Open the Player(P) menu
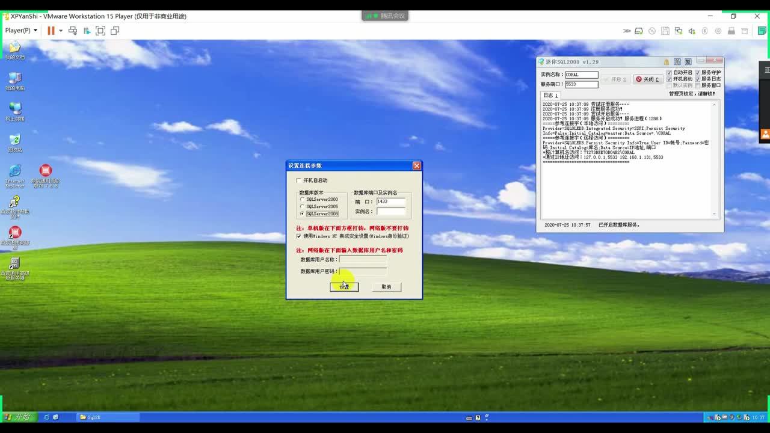Viewport: 770px width, 433px height. [x=21, y=30]
